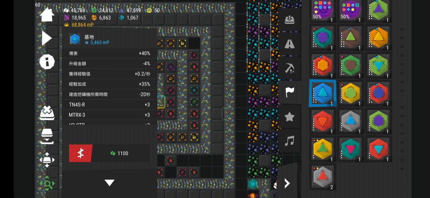Screen dimensions: 430x198
Task: Click the MTRX-3 +3 row
Action: tap(109, 115)
